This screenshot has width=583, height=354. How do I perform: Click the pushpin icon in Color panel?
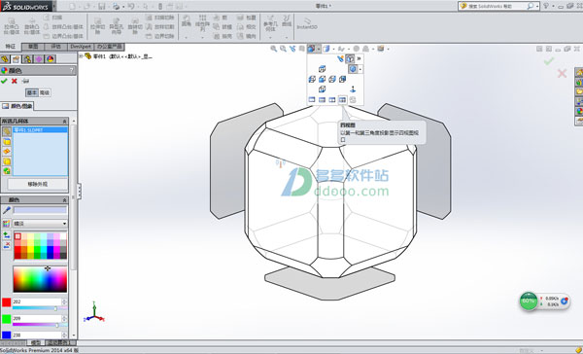point(25,81)
